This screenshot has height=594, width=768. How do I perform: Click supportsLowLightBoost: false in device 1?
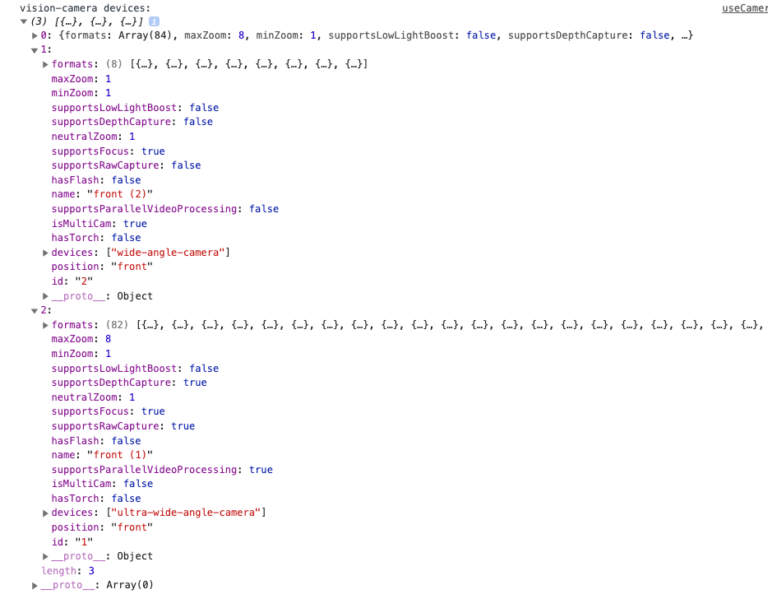click(135, 107)
